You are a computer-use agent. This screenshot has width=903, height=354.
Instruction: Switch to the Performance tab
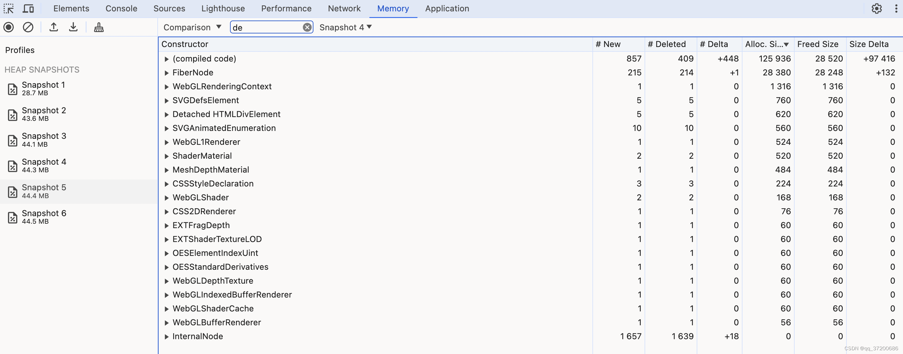tap(286, 9)
